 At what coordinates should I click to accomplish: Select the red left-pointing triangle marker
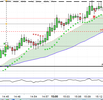(x=95, y=11)
